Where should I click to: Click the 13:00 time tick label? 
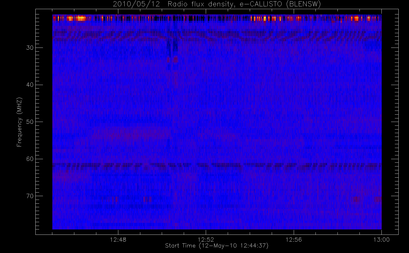(381, 240)
